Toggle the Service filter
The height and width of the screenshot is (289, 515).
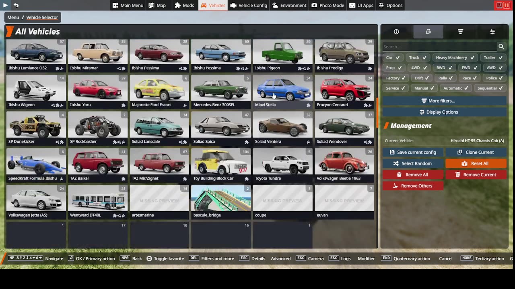pos(396,88)
